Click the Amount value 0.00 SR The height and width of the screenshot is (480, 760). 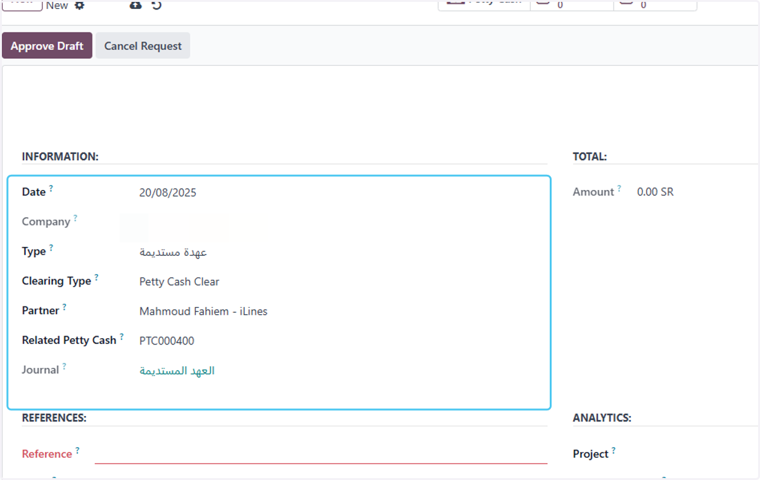(x=655, y=192)
